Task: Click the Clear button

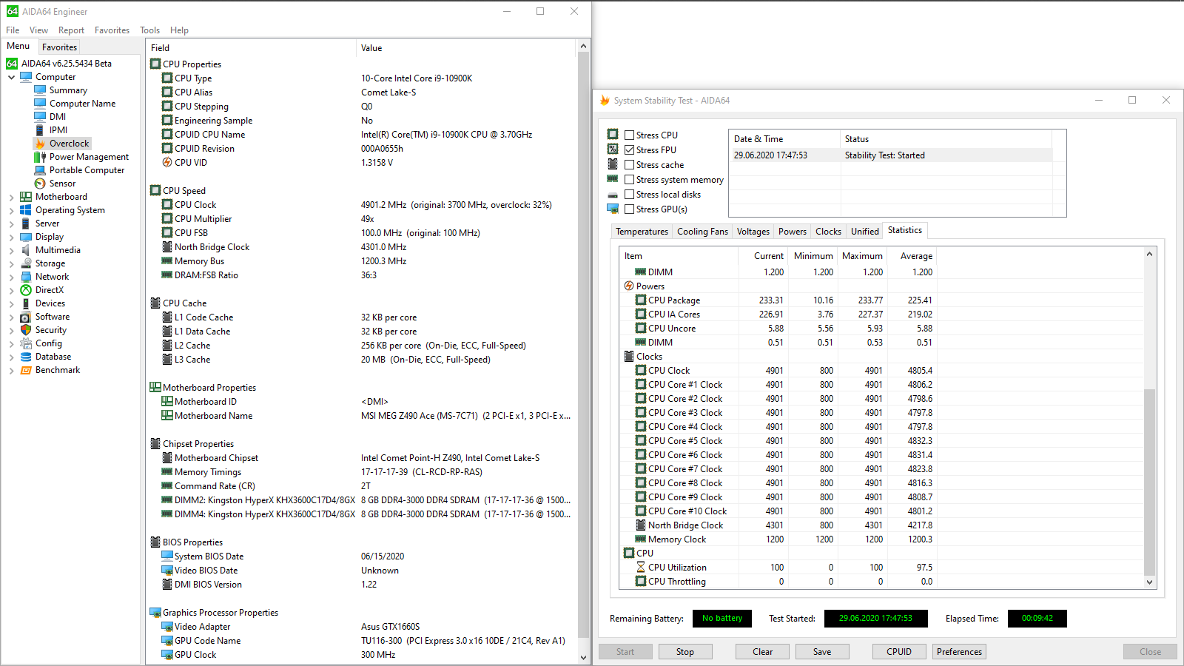Action: [x=763, y=652]
